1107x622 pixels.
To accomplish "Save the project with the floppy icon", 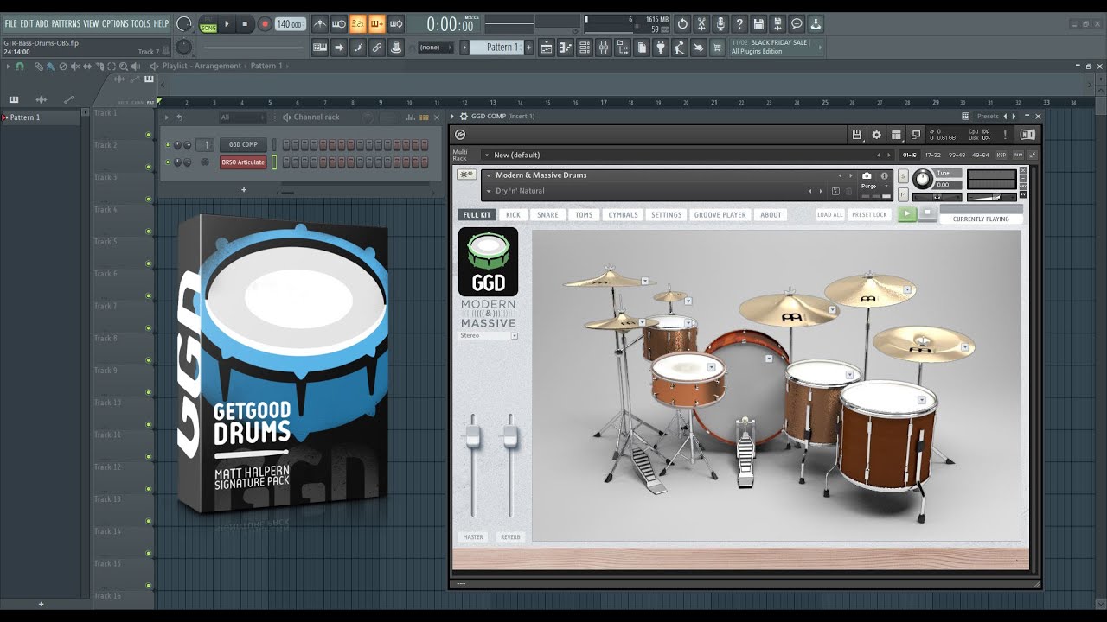I will click(758, 24).
